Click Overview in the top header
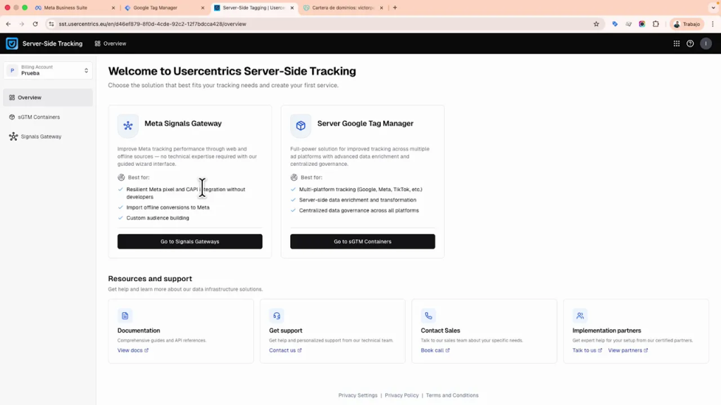Viewport: 721px width, 405px height. click(111, 44)
